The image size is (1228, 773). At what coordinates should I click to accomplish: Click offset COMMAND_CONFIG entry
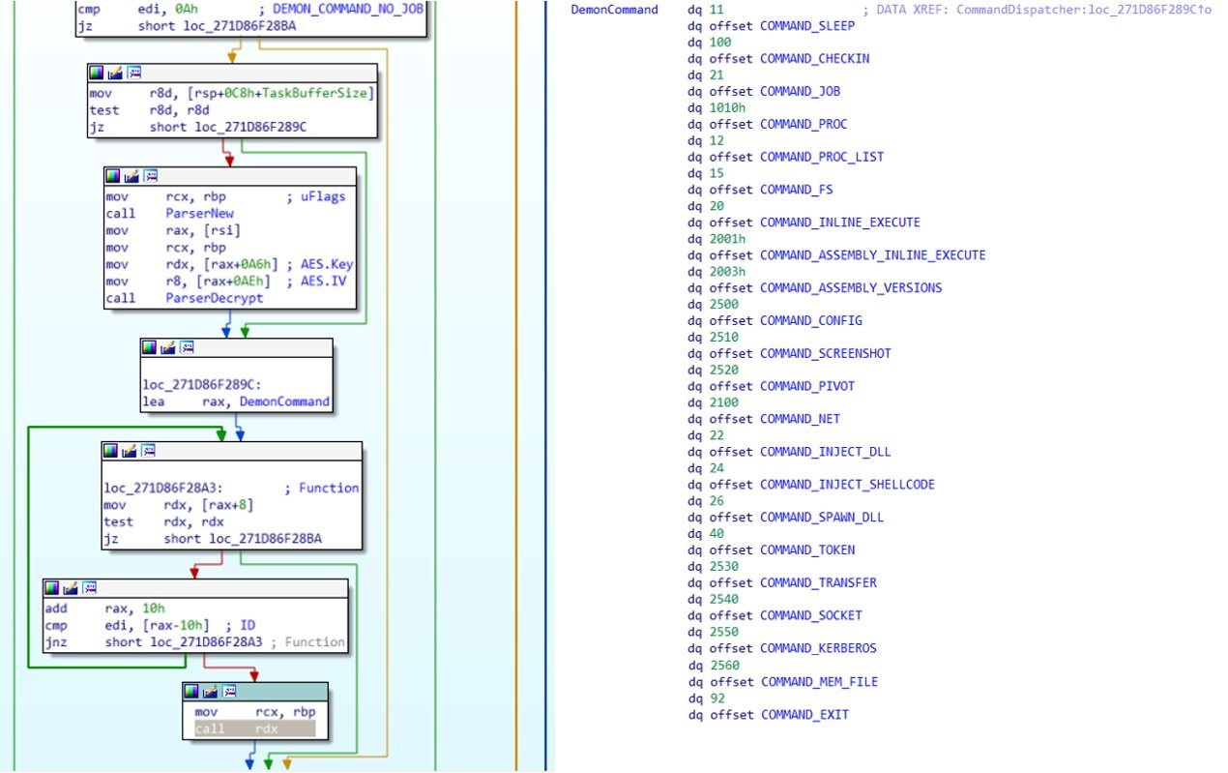pyautogui.click(x=775, y=320)
